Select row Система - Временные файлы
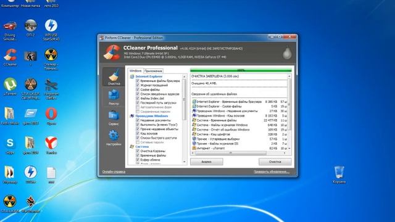Screen dimensions: 395x222 point(239,120)
